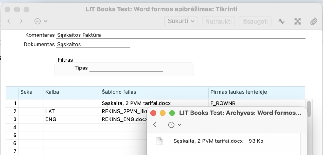This screenshot has height=155, width=323.
Task: Open the ellipsis actions menu in Tikrinti window
Action: click(41, 21)
